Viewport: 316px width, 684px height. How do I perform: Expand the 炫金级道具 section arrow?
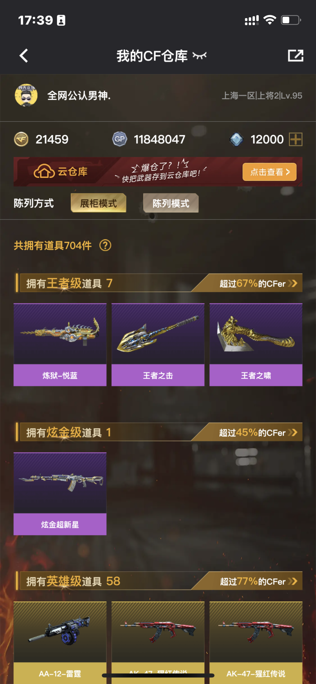click(x=293, y=432)
